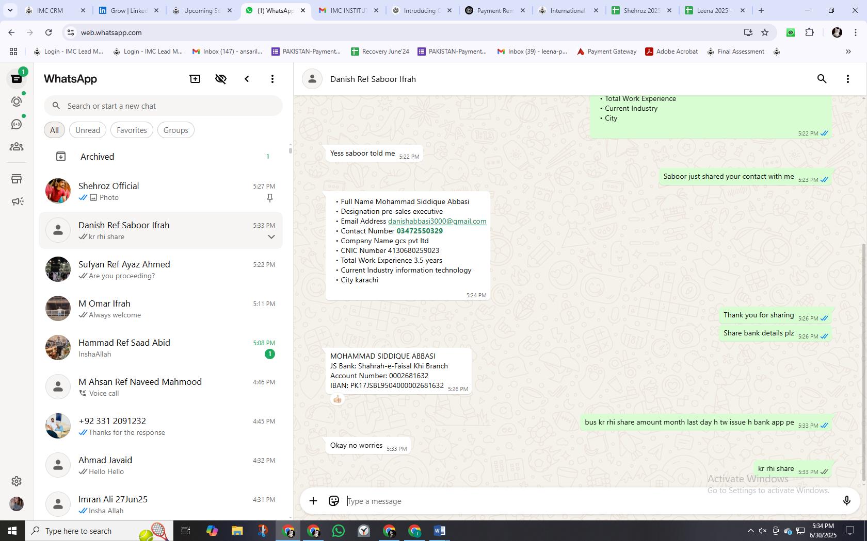The image size is (867, 541).
Task: Open contact info via Danish header avatar
Action: click(312, 79)
